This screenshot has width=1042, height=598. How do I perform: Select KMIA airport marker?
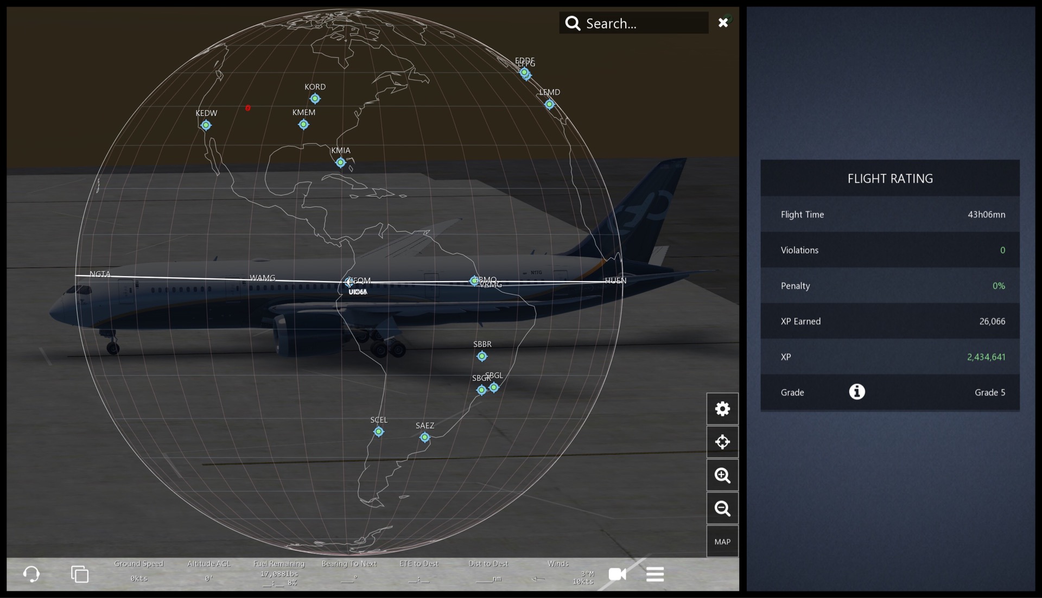pyautogui.click(x=340, y=162)
